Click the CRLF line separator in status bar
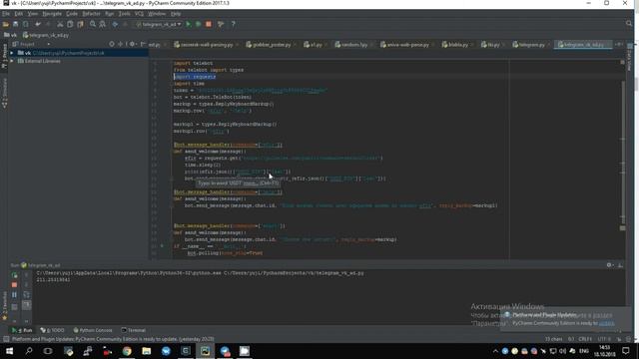The image size is (639, 359). [x=585, y=339]
